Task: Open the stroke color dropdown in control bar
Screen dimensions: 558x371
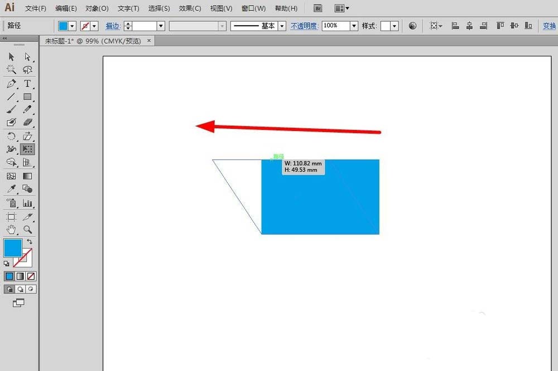Action: pyautogui.click(x=94, y=26)
